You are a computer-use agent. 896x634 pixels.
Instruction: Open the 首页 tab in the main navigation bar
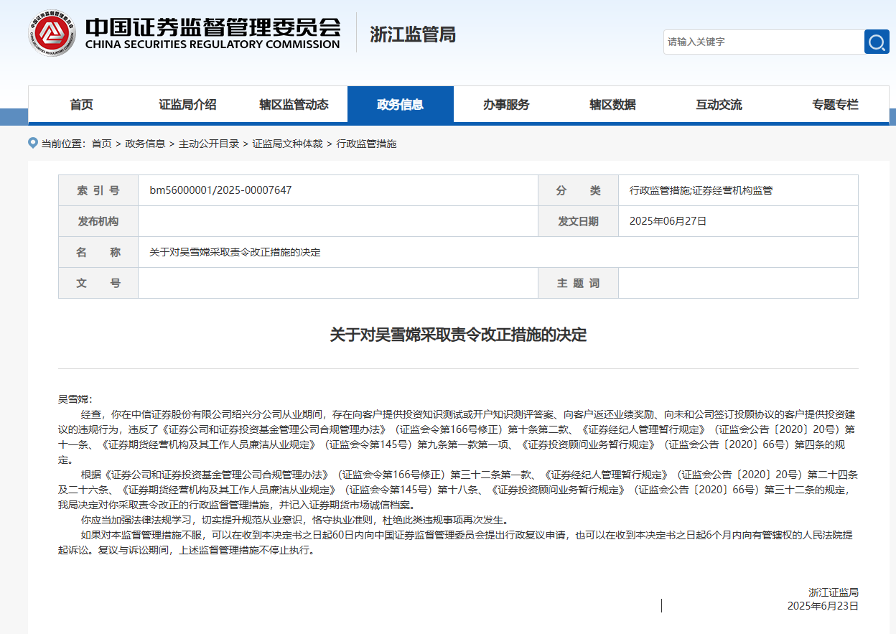[81, 105]
